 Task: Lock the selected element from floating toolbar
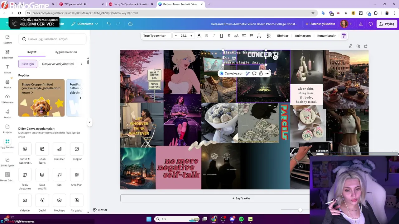261,73
